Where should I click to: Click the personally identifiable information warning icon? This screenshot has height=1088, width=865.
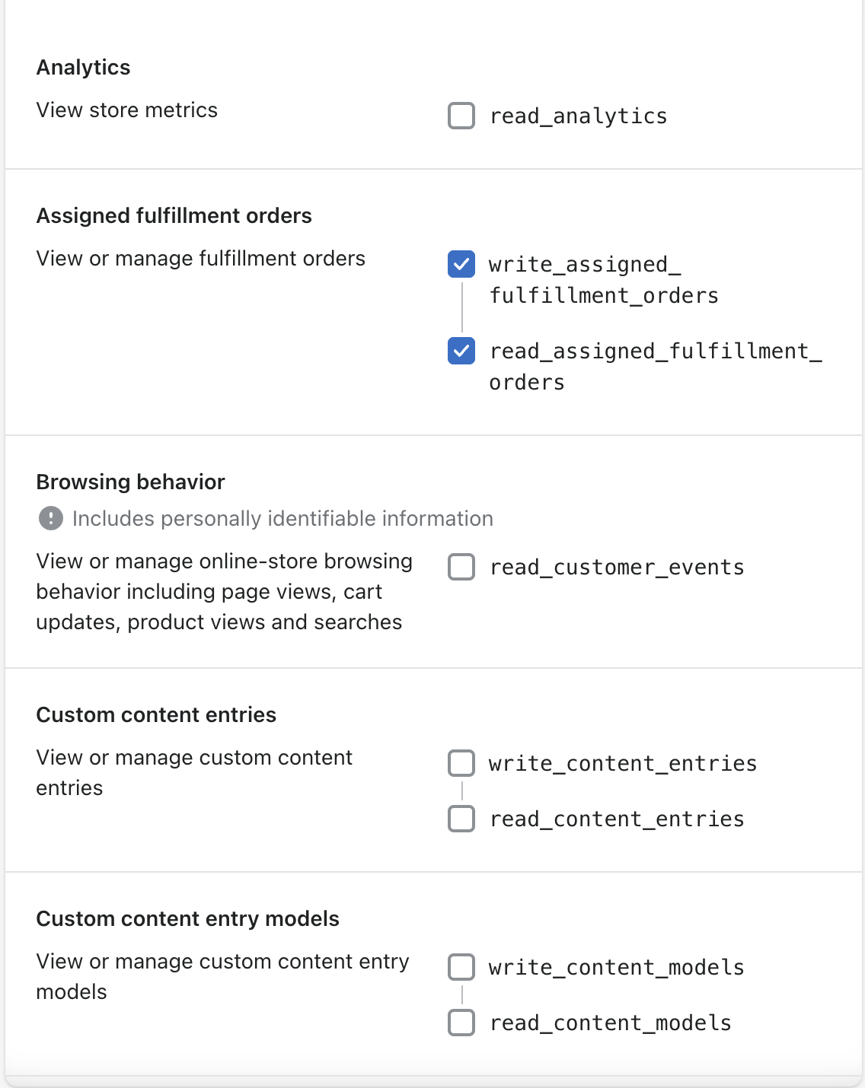point(50,519)
